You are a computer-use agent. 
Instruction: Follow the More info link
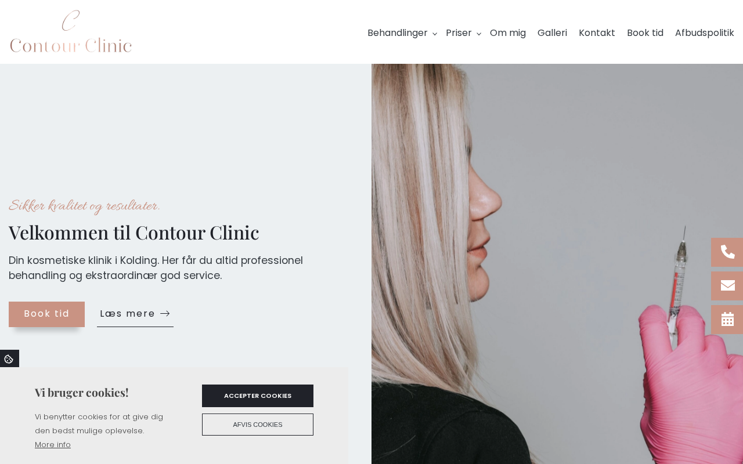point(53,445)
